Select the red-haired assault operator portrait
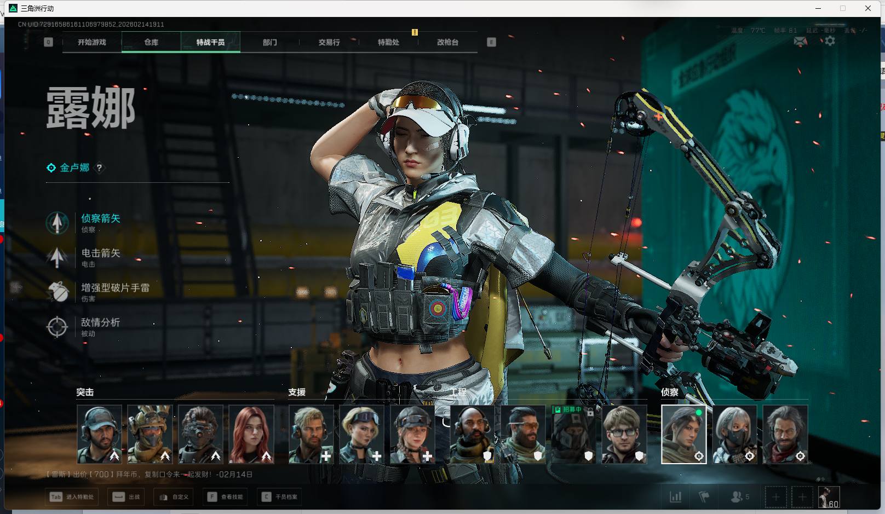Screen dimensions: 885x514 pos(251,434)
